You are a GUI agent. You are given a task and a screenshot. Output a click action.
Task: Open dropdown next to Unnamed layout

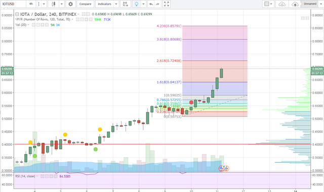point(321,4)
